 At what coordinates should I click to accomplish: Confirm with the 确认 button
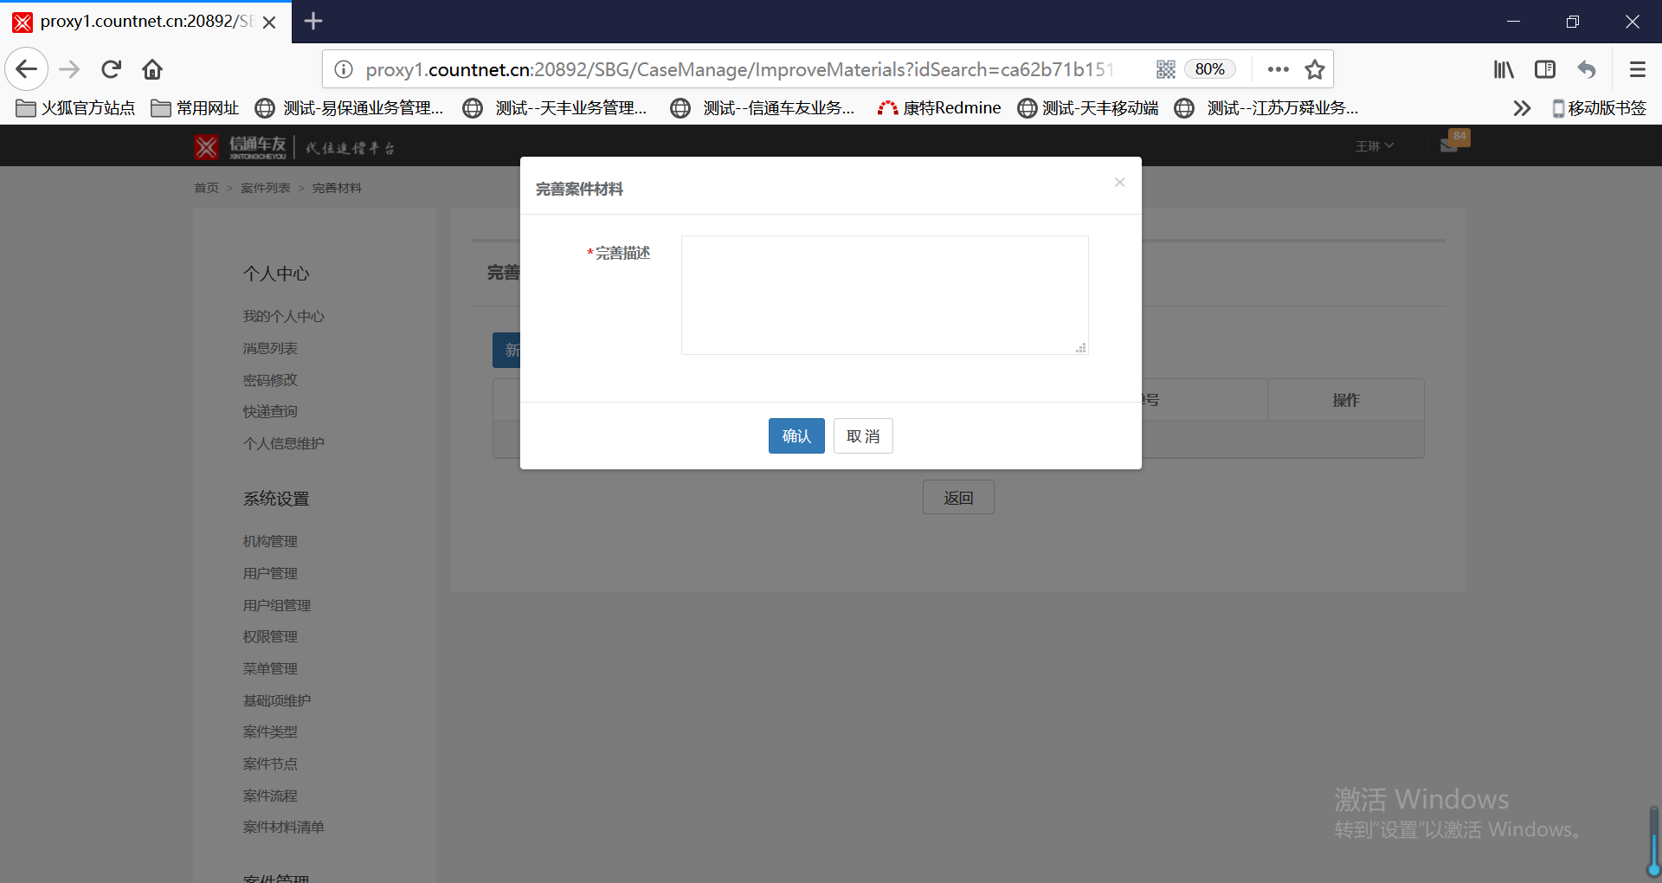(796, 436)
